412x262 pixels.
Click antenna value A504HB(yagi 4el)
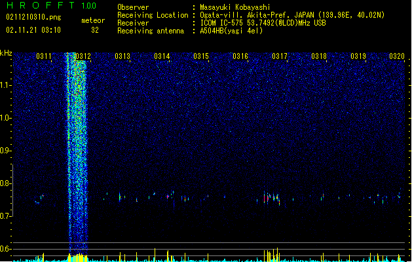point(231,31)
